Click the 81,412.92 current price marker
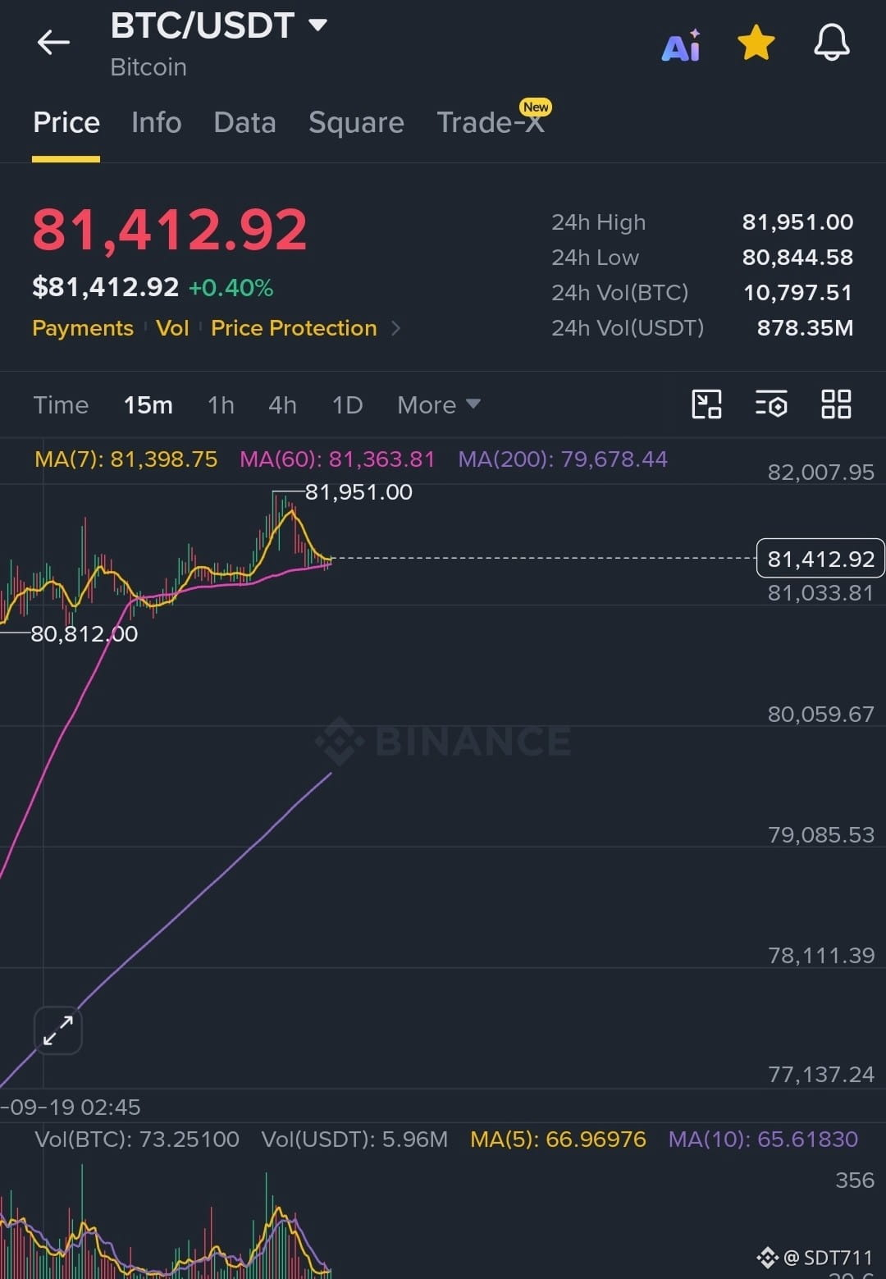This screenshot has height=1279, width=886. pyautogui.click(x=820, y=559)
